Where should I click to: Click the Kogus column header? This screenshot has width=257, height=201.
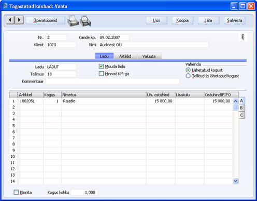coord(52,95)
